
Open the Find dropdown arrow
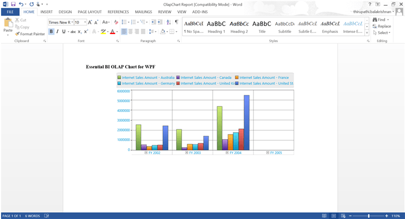tap(388, 20)
